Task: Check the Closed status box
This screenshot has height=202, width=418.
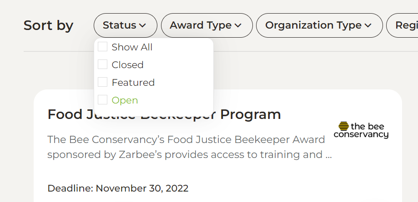Action: [x=103, y=64]
